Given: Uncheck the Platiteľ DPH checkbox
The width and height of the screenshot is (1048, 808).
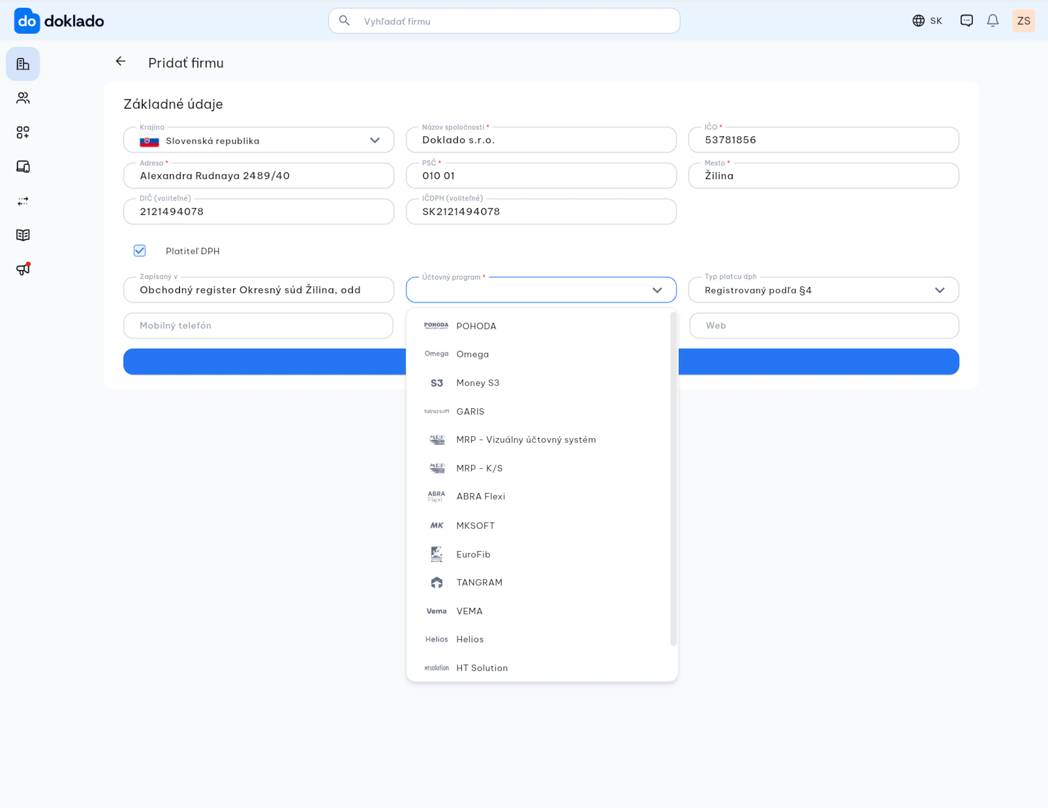Looking at the screenshot, I should click(x=140, y=251).
